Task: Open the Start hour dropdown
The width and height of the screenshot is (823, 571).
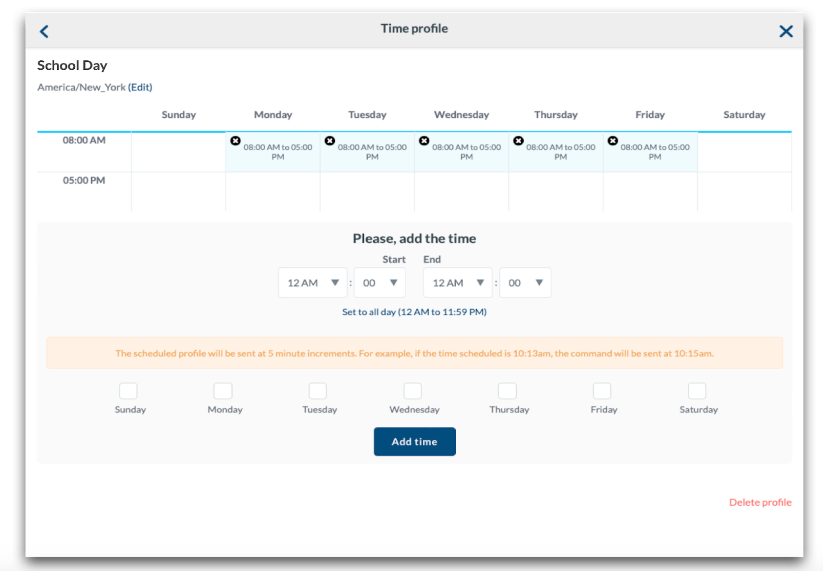Action: click(313, 283)
